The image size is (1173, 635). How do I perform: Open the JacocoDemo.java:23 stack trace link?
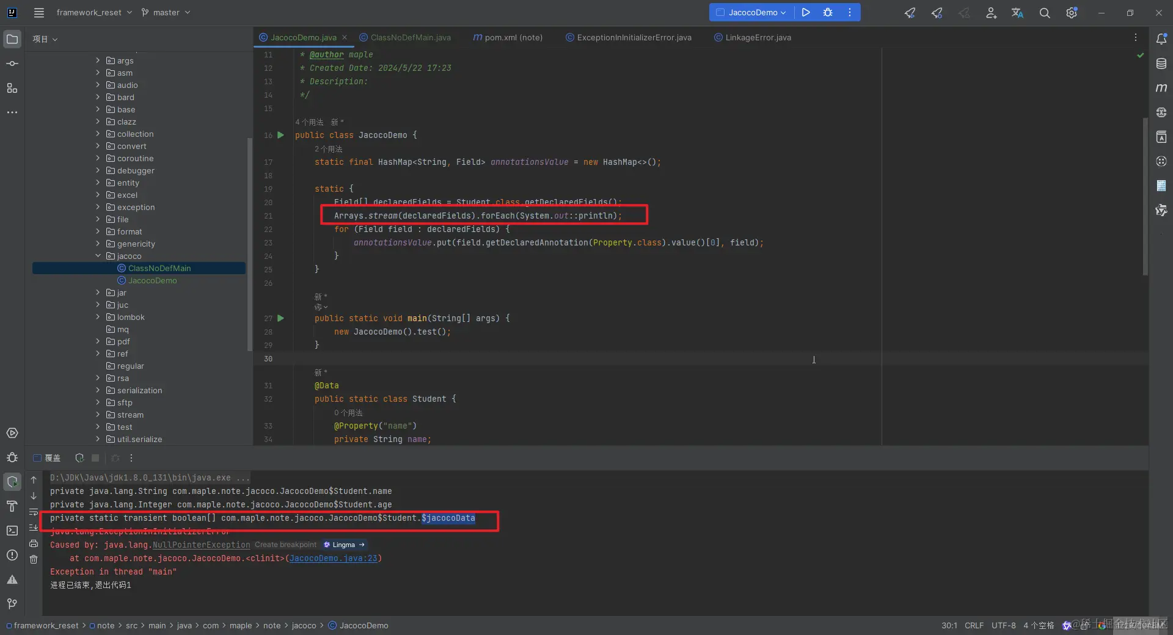(334, 558)
